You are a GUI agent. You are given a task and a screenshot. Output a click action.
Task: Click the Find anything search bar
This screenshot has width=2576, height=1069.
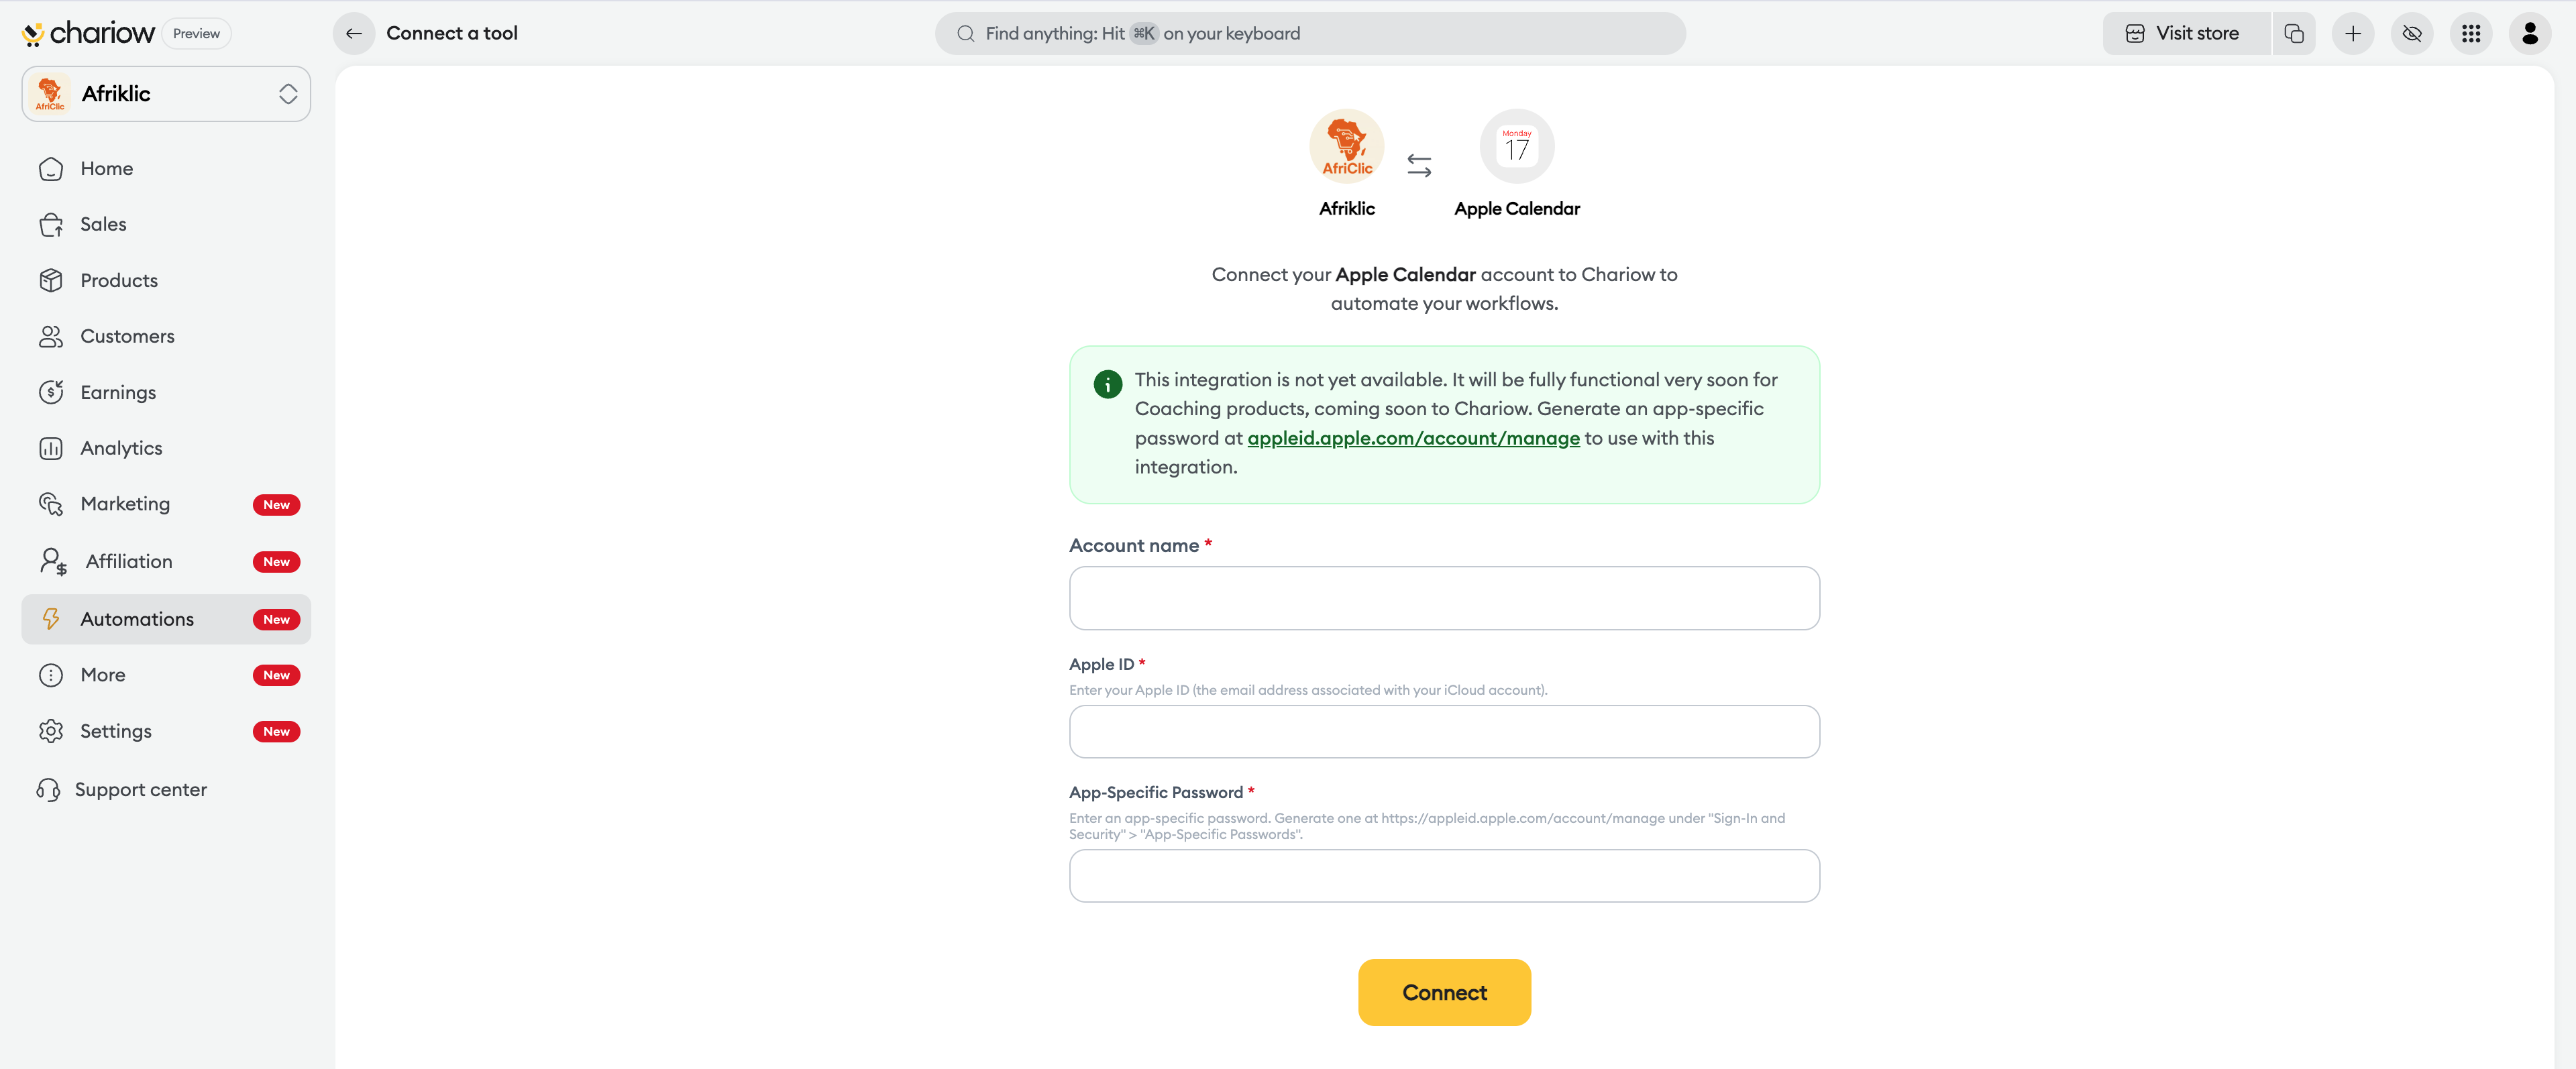pos(1310,33)
